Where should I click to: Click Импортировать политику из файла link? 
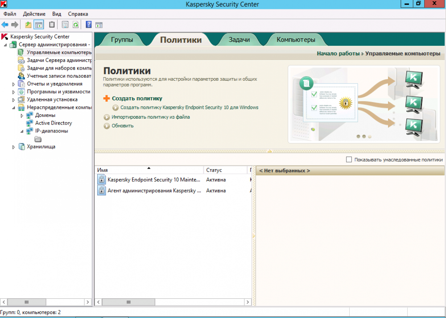pos(150,117)
